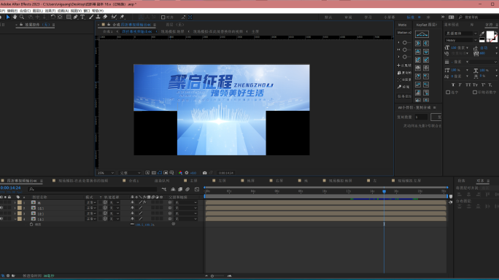Open the 帮助(H) menu
The width and height of the screenshot is (499, 280).
click(98, 10)
